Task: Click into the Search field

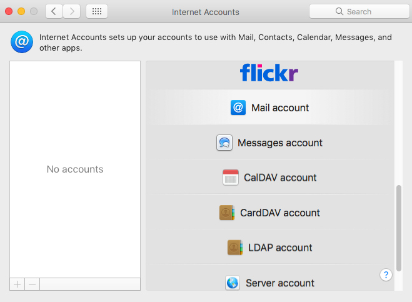Action: 359,11
